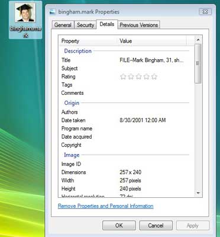The width and height of the screenshot is (220, 237).
Task: Set rating to fifth star
Action: (154, 76)
